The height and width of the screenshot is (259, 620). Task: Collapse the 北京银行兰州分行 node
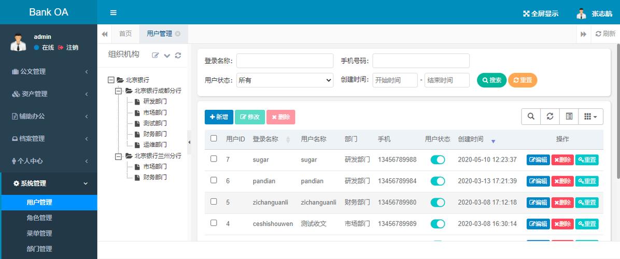[118, 156]
